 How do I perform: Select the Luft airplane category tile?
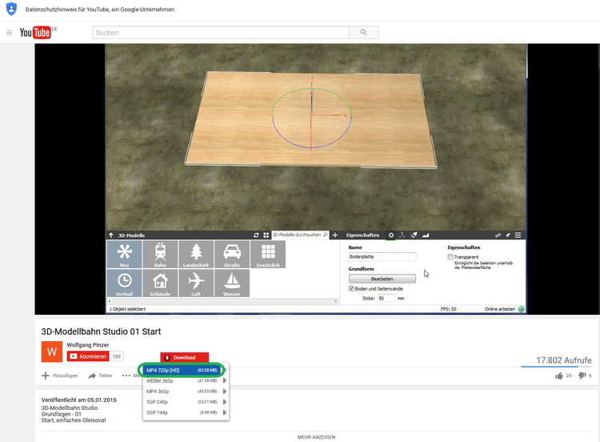196,283
